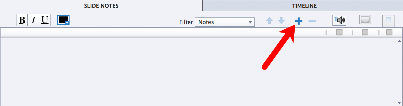Switch to the Timeline tab
The width and height of the screenshot is (403, 106).
coord(304,6)
